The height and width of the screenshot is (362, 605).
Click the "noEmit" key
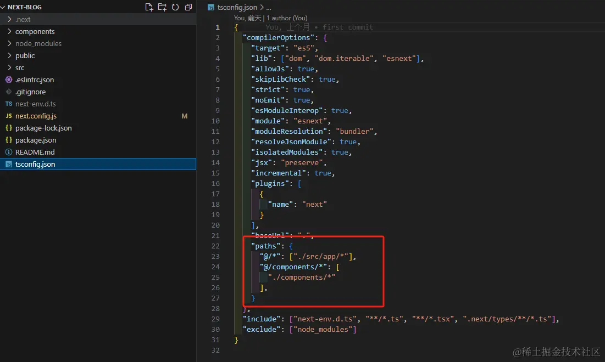[x=268, y=100]
